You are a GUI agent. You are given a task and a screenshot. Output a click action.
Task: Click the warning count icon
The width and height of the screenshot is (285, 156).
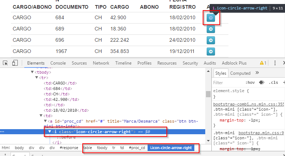click(x=263, y=63)
